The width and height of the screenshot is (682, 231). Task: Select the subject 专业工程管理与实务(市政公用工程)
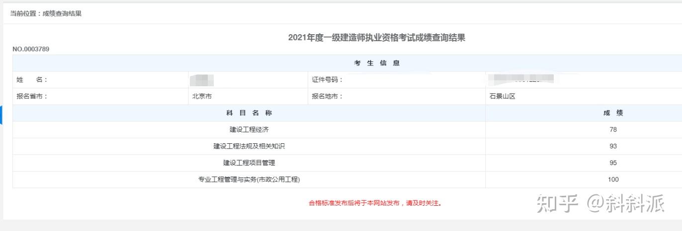tap(249, 179)
